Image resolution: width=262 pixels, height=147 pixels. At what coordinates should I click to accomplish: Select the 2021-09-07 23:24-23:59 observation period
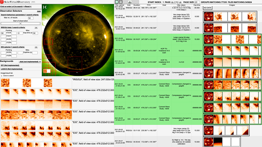tap(120, 142)
